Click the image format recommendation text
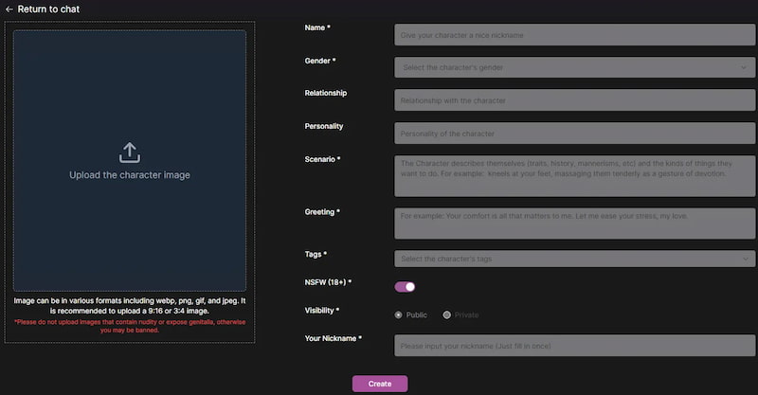This screenshot has height=395, width=758. (130, 306)
